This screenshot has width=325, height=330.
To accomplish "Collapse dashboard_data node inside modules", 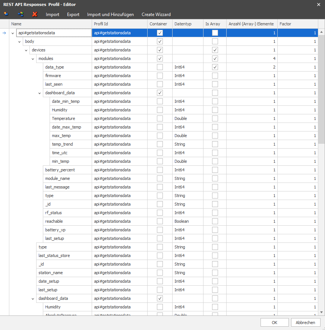I will 40,93.
